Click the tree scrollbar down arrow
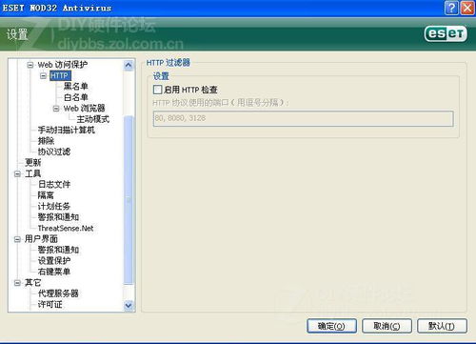476x344 pixels. tap(129, 305)
